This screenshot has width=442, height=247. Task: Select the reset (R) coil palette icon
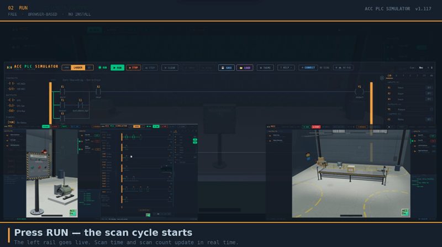click(11, 111)
